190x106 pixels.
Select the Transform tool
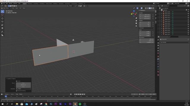2,28
